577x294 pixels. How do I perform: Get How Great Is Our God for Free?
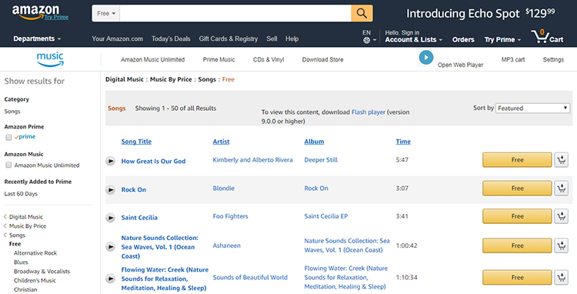[x=517, y=159]
